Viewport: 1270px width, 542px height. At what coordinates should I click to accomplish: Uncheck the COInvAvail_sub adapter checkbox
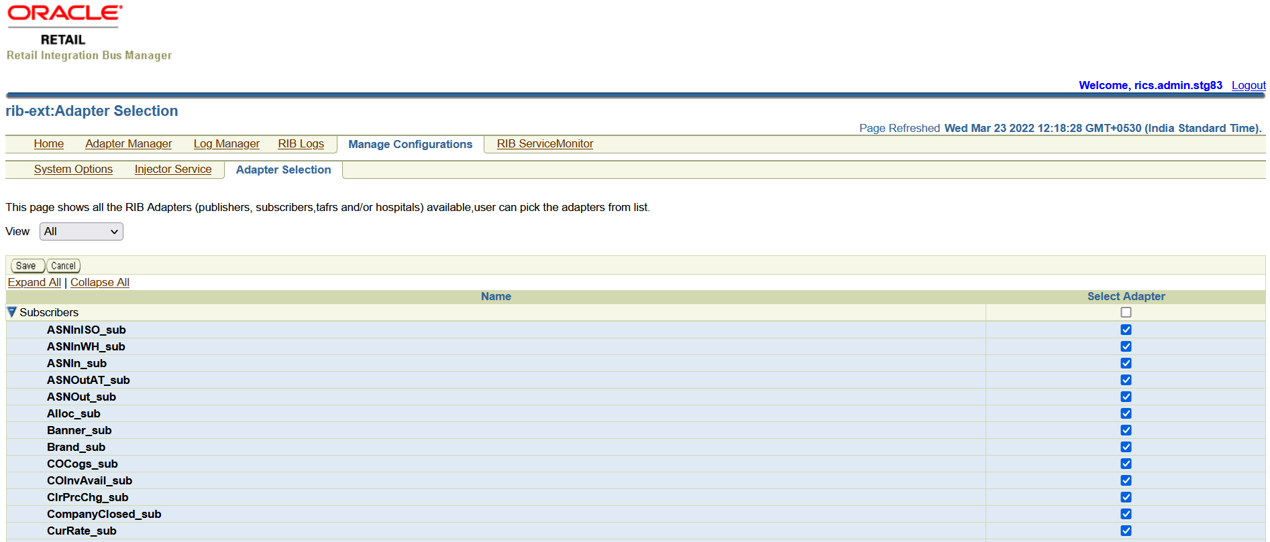point(1126,480)
